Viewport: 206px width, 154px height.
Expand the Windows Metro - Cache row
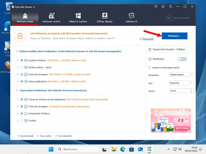click(18, 68)
